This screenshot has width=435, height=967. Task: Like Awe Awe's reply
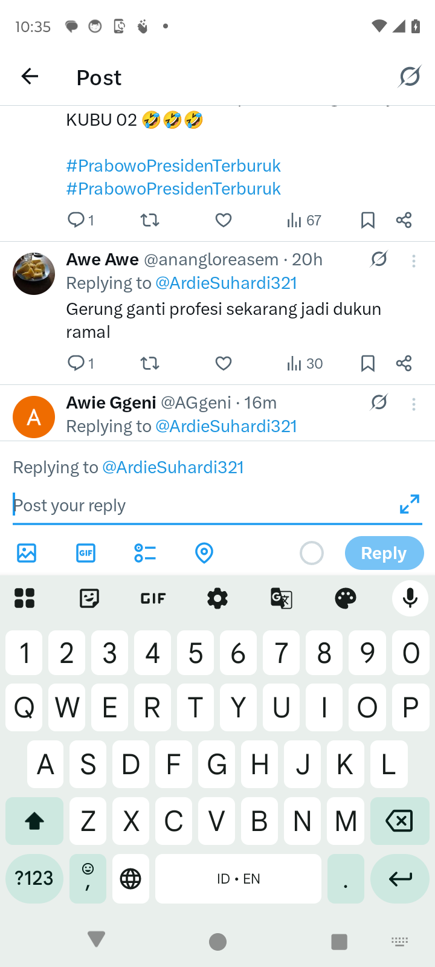tap(224, 363)
